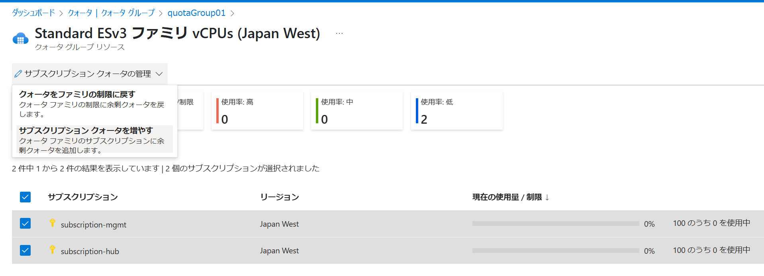Click the 使用率: 中 card
764x276 pixels.
tap(357, 111)
